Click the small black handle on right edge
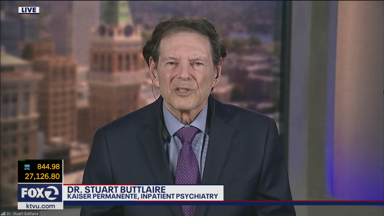The height and width of the screenshot is (216, 384). [383, 92]
